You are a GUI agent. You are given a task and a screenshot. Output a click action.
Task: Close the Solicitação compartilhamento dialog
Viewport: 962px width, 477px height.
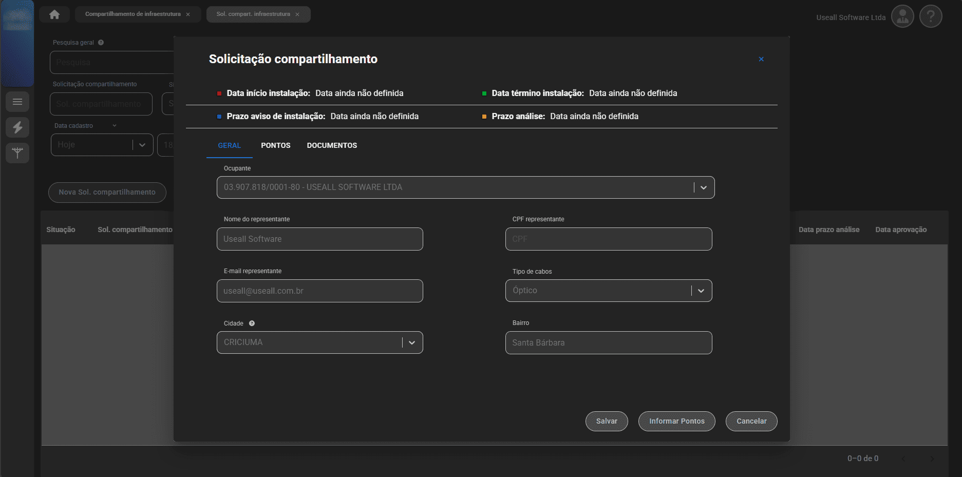pyautogui.click(x=761, y=59)
